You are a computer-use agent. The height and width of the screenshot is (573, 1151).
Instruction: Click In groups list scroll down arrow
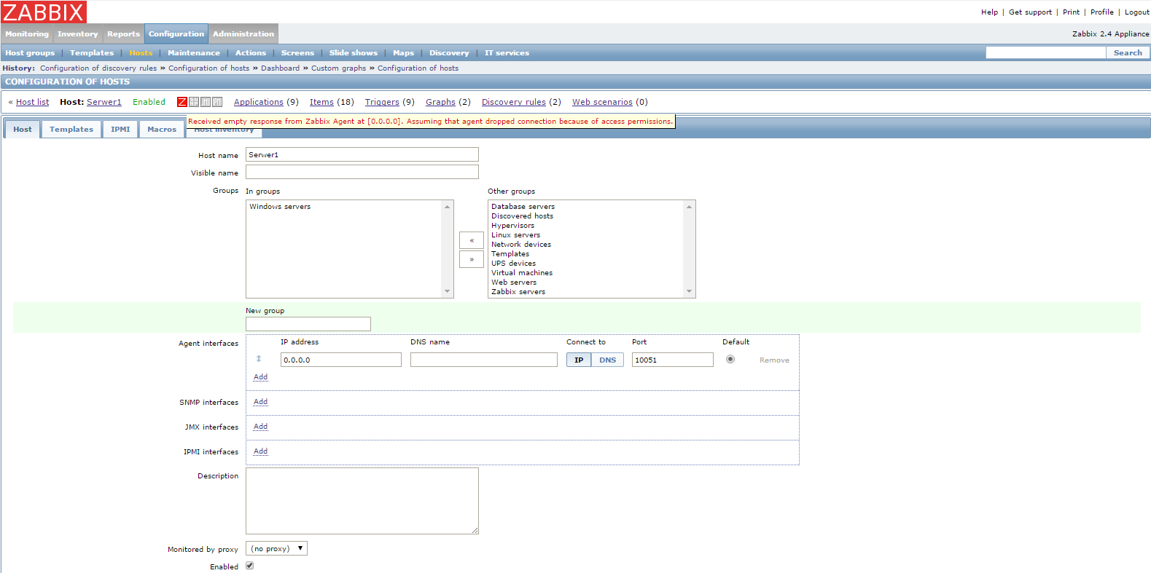[448, 291]
